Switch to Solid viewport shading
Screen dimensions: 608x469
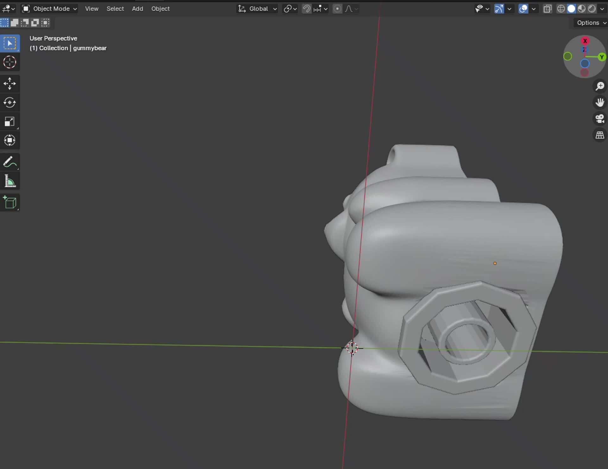pyautogui.click(x=571, y=9)
